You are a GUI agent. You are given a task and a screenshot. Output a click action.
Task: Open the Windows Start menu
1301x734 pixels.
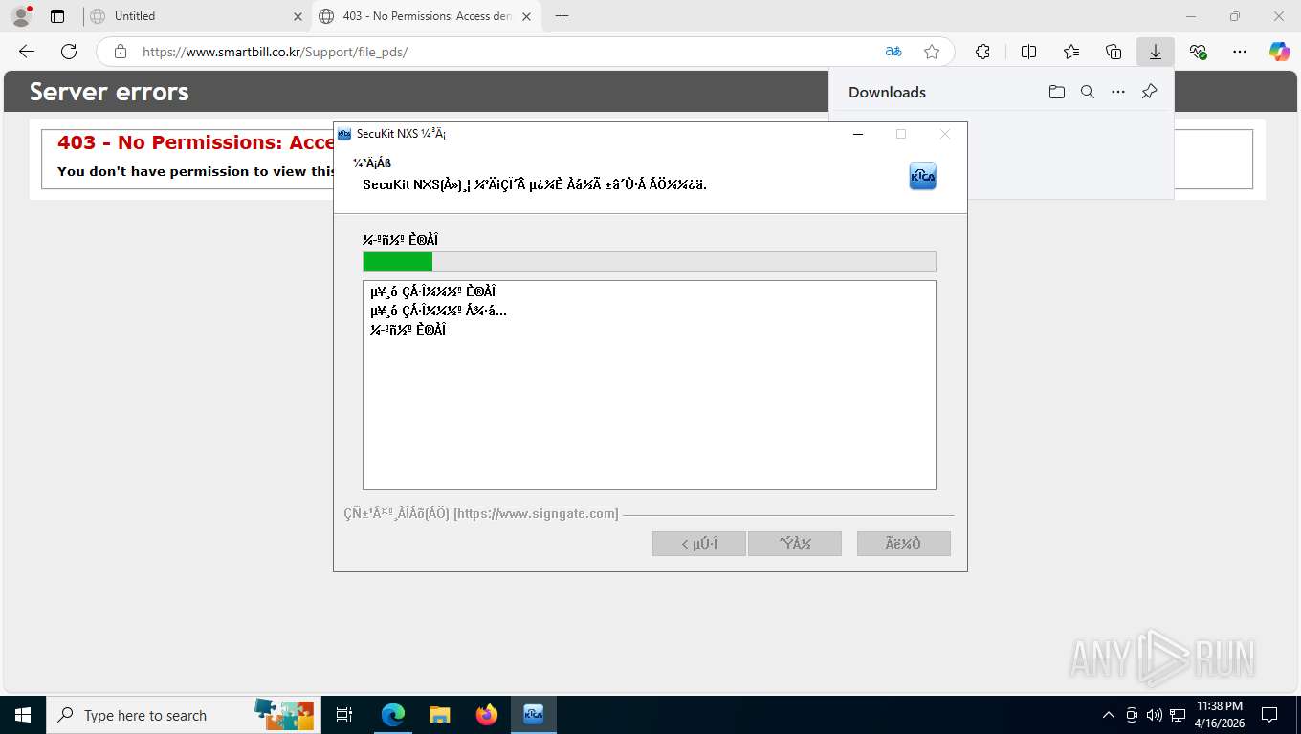(22, 715)
